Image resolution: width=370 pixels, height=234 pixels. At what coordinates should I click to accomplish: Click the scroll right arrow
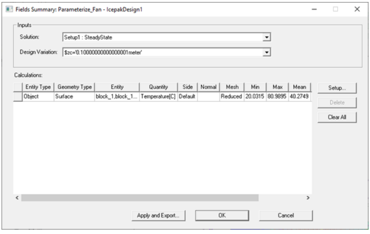[308, 198]
